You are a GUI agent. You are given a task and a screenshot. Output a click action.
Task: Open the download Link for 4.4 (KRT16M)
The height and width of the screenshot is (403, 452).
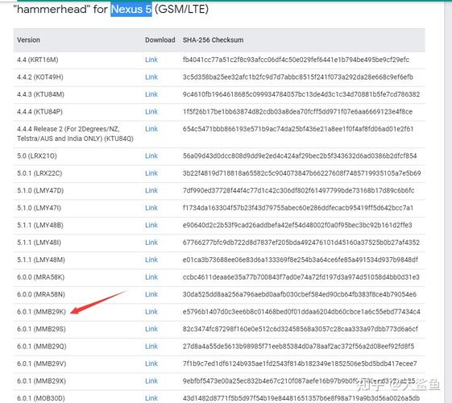pyautogui.click(x=151, y=60)
